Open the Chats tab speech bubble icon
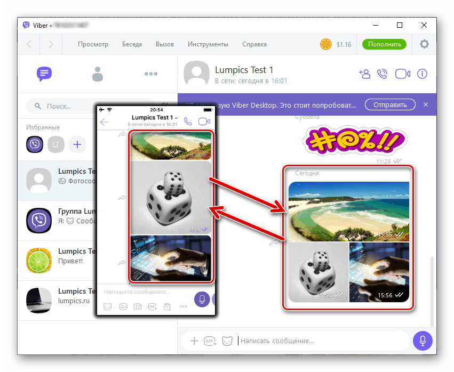454x372 pixels. [44, 74]
